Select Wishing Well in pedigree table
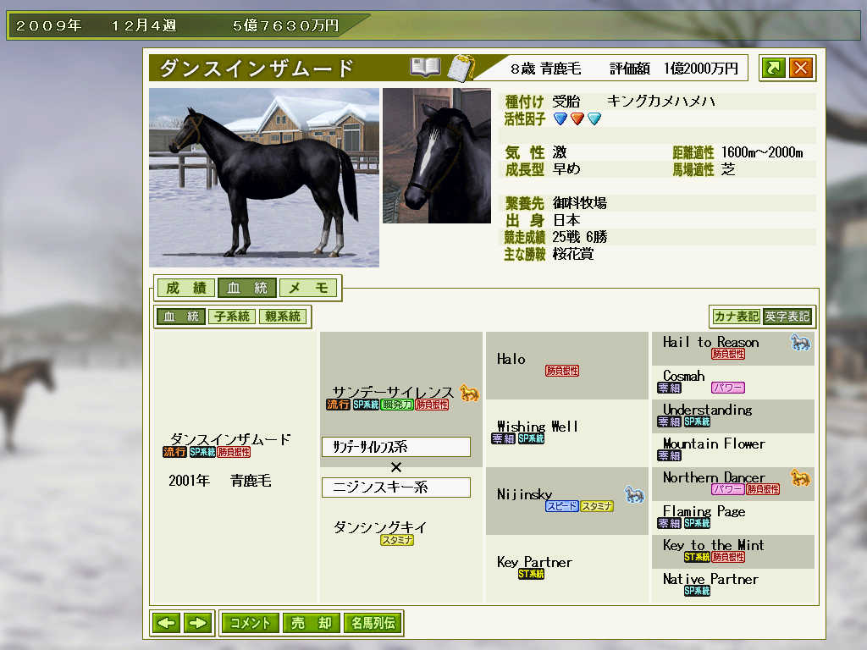 click(537, 427)
